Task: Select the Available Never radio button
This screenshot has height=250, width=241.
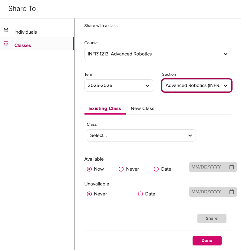Action: pyautogui.click(x=121, y=169)
